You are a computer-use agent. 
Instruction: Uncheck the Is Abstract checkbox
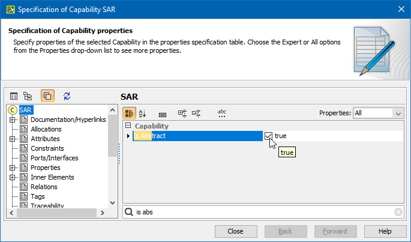[268, 136]
